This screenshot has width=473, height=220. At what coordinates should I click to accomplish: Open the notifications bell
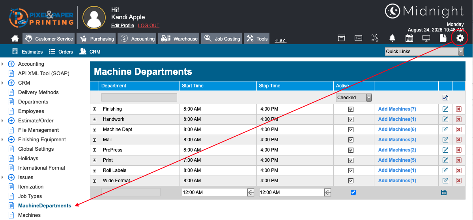392,38
